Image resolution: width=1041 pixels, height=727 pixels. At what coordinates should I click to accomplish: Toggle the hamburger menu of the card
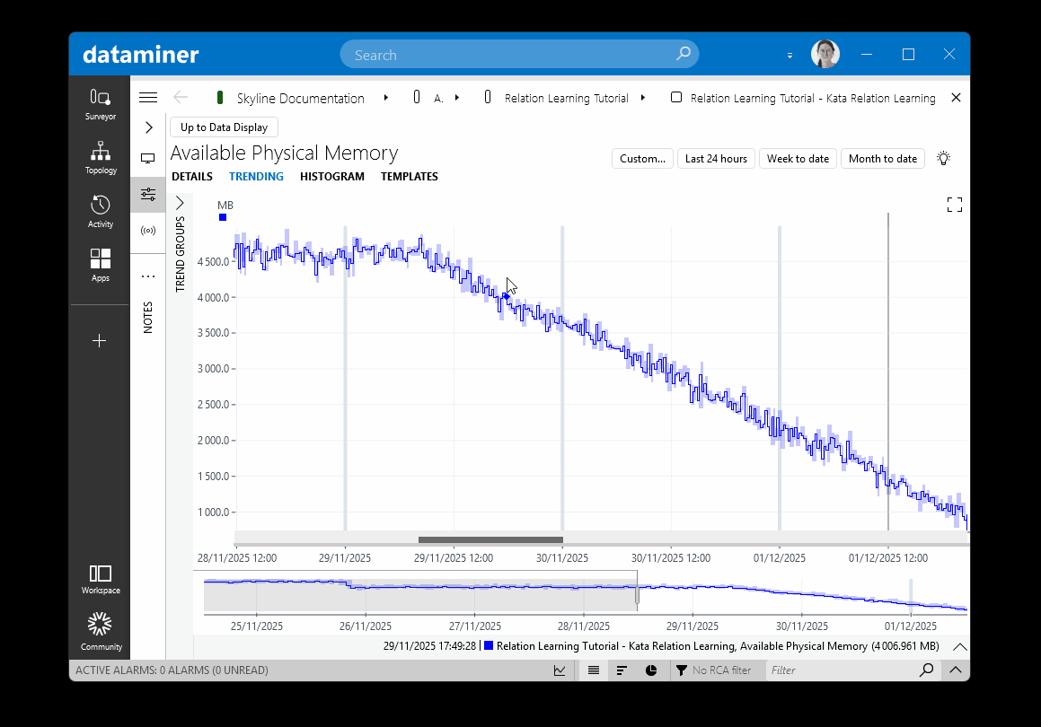click(x=148, y=98)
